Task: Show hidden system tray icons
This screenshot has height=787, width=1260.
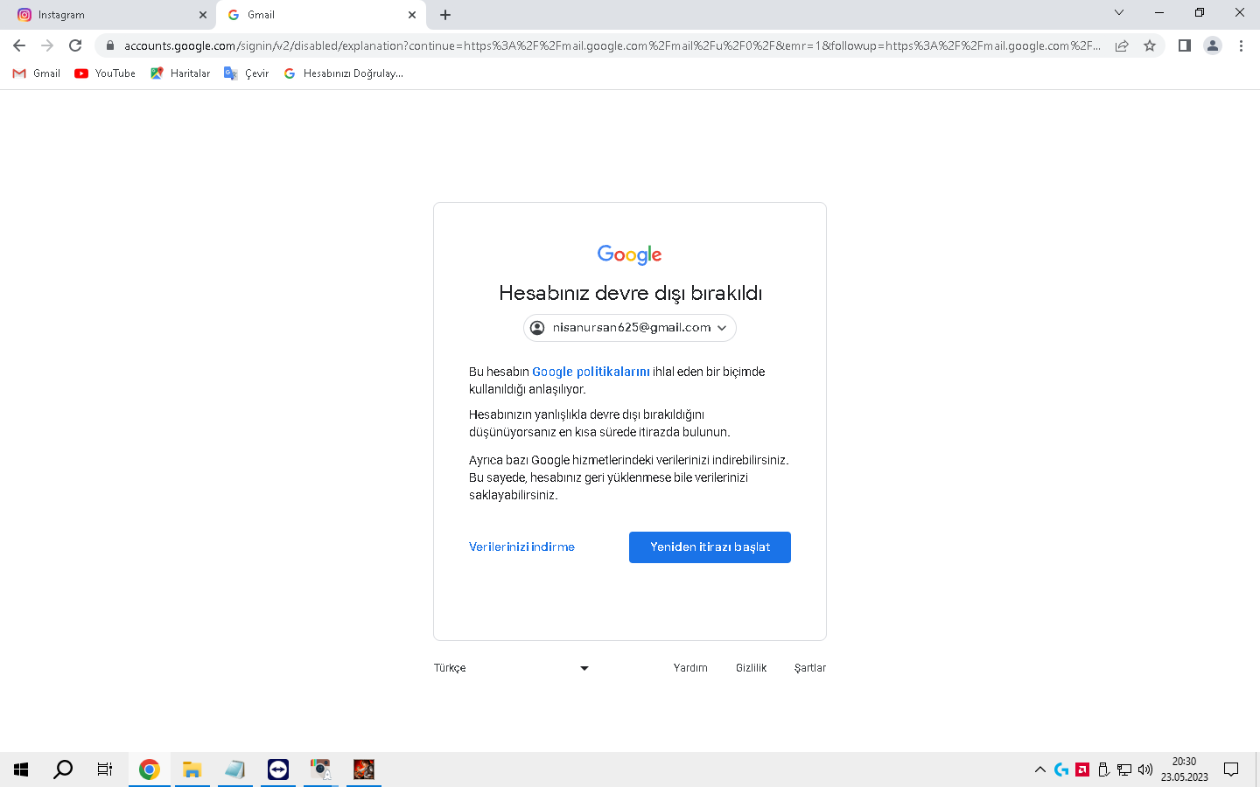Action: (1040, 770)
